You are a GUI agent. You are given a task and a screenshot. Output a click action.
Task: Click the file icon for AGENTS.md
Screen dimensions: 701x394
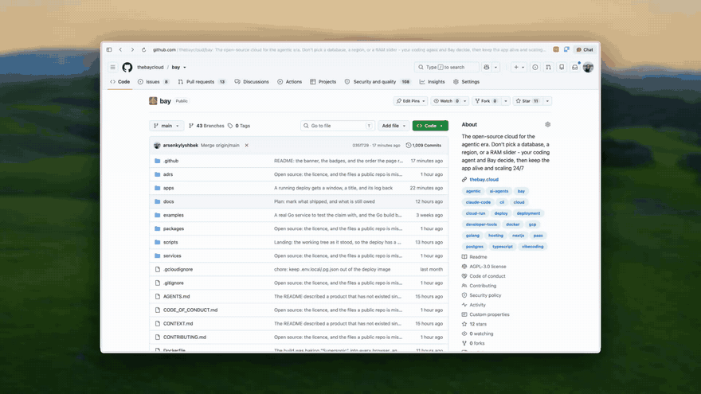[158, 297]
